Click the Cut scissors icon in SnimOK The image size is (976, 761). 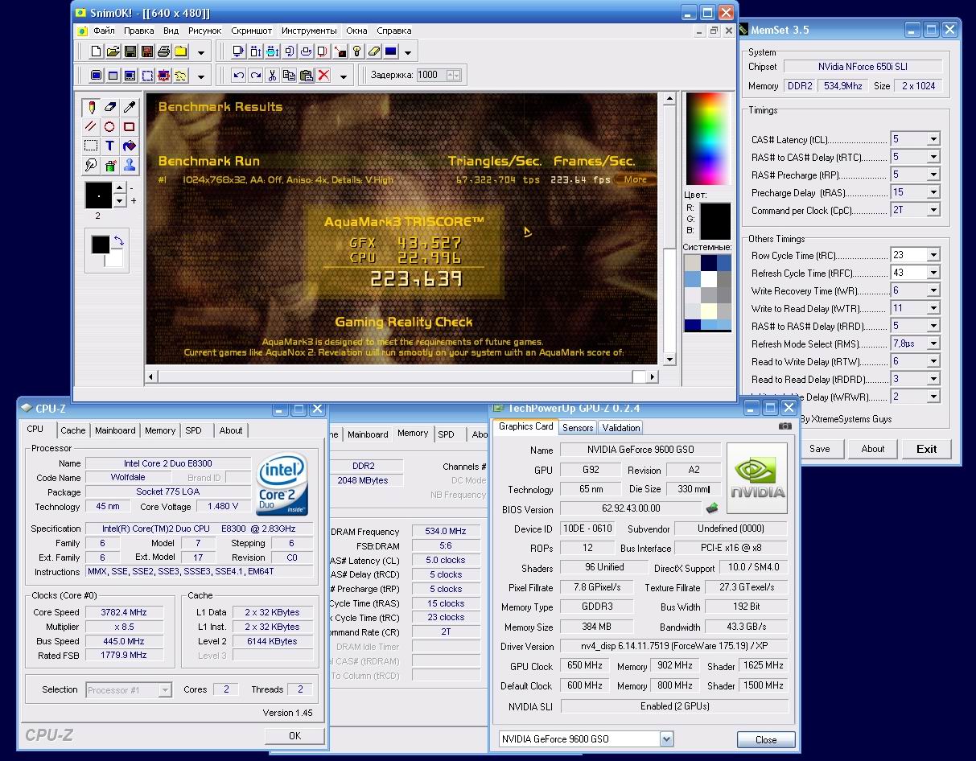click(x=272, y=76)
